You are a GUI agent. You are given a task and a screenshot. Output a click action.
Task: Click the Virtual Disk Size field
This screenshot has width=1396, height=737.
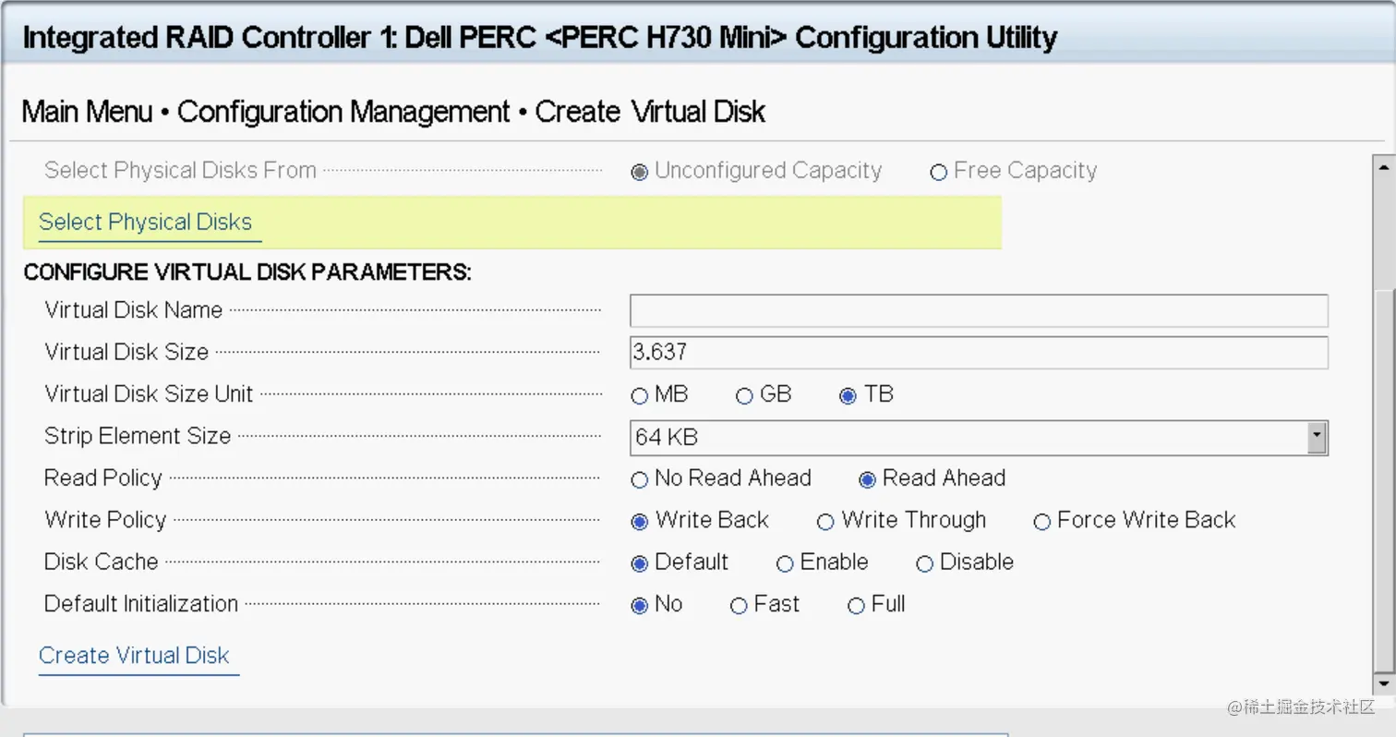pos(979,352)
